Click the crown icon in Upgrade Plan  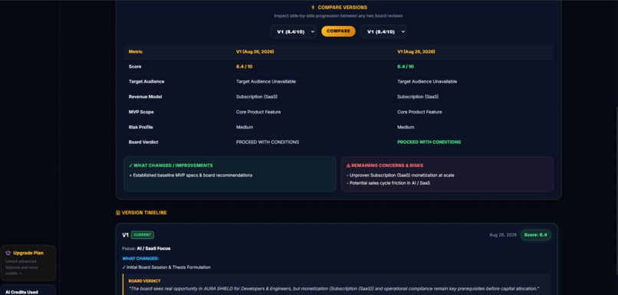[x=8, y=254]
